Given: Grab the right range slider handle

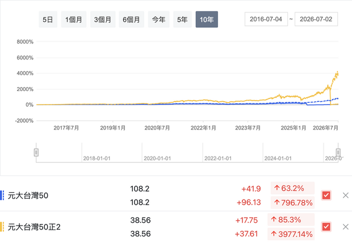Looking at the screenshot, I should tap(338, 153).
